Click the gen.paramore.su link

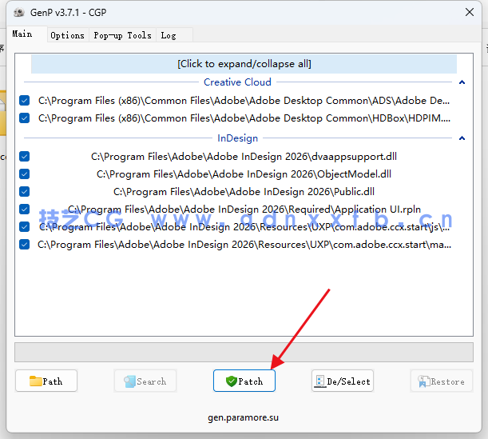(x=244, y=417)
